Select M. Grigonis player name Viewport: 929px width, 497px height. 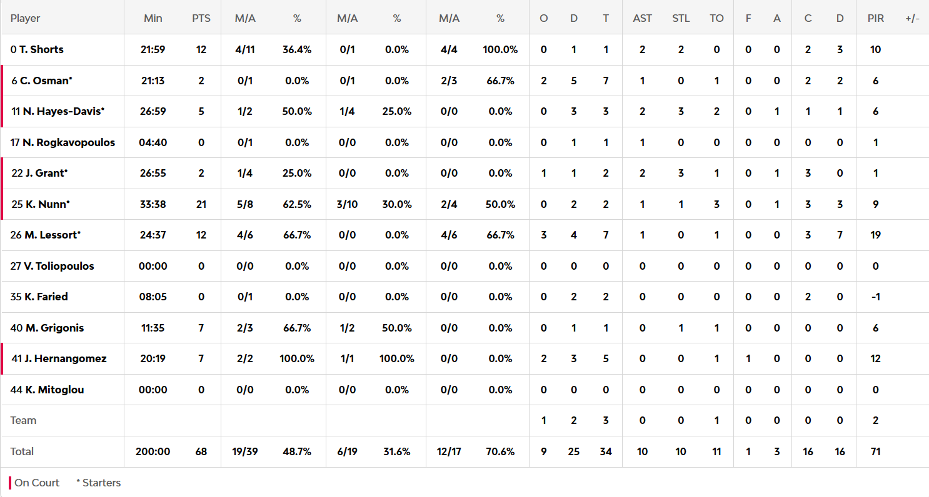pos(54,328)
